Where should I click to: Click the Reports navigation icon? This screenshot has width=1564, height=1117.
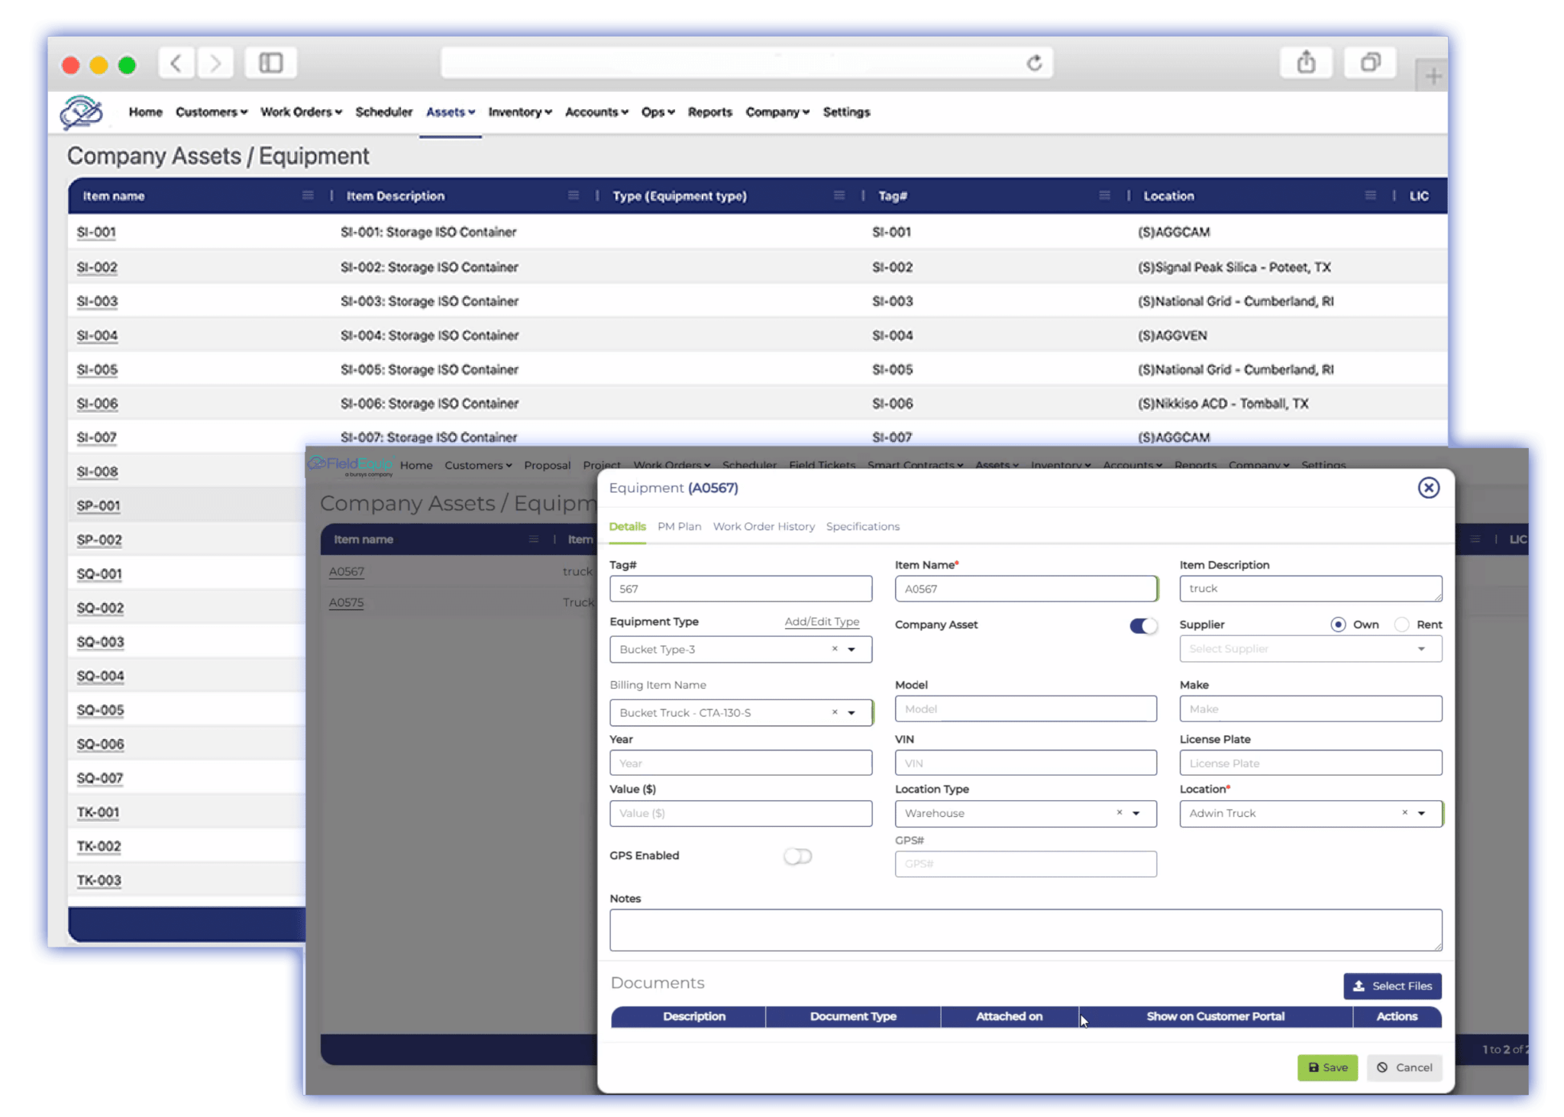[x=709, y=111]
